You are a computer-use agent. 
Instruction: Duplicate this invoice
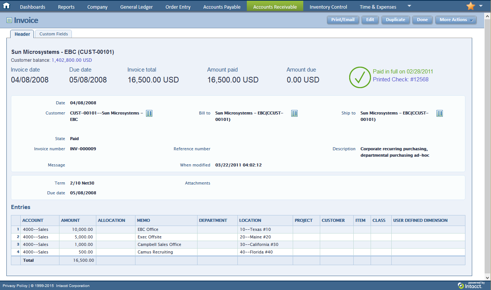tap(395, 20)
